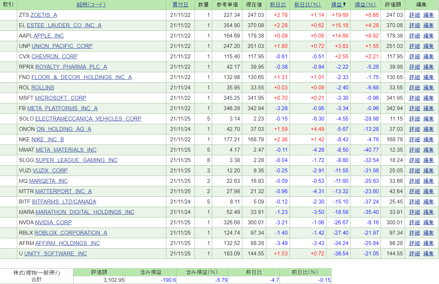Viewport: 439px width, 284px height.
Task: Click 編集 for the NKE row
Action: (429, 139)
